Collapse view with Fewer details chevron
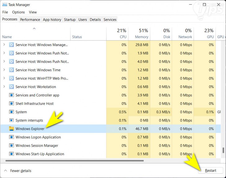 6,171
